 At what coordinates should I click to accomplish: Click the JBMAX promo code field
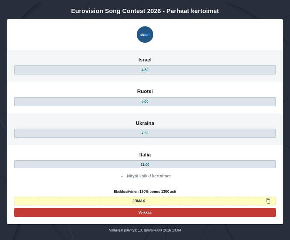click(x=139, y=201)
